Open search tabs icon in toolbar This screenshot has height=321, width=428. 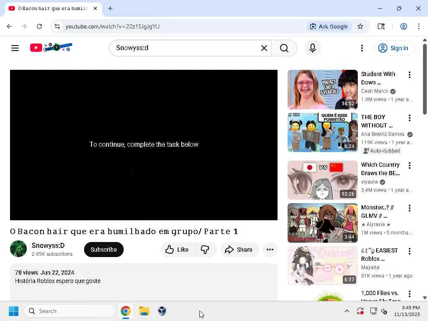(x=381, y=26)
